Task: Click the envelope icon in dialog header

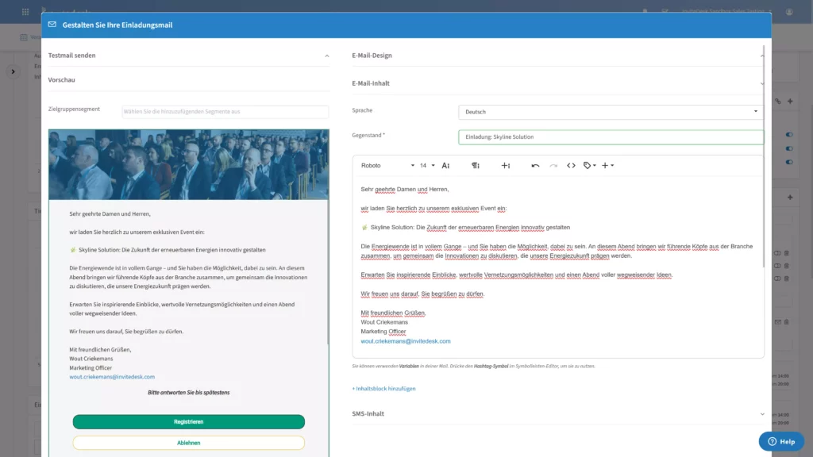Action: coord(52,25)
